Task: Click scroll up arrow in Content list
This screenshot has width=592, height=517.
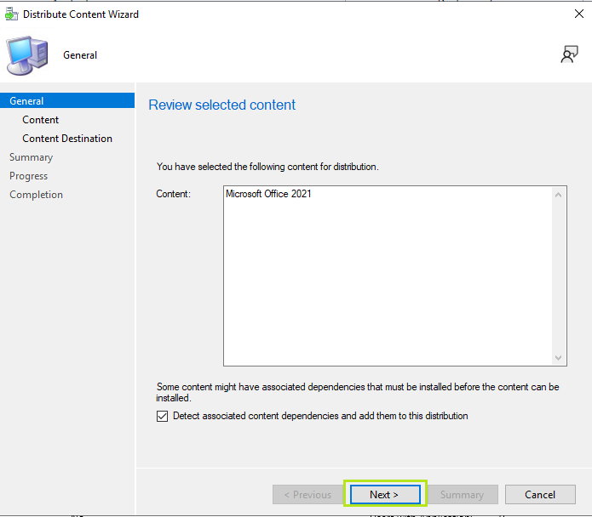Action: (559, 195)
